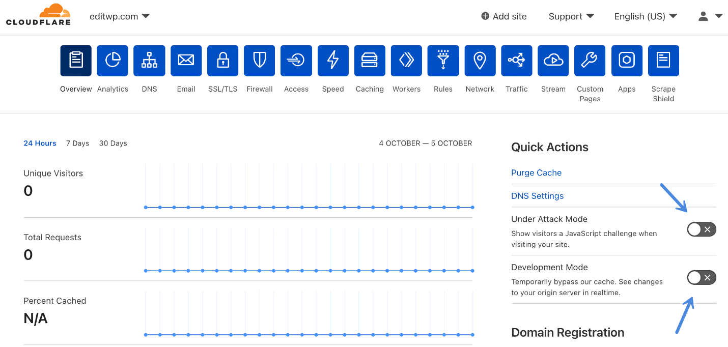Enable Under Attack Mode
728x347 pixels.
701,229
